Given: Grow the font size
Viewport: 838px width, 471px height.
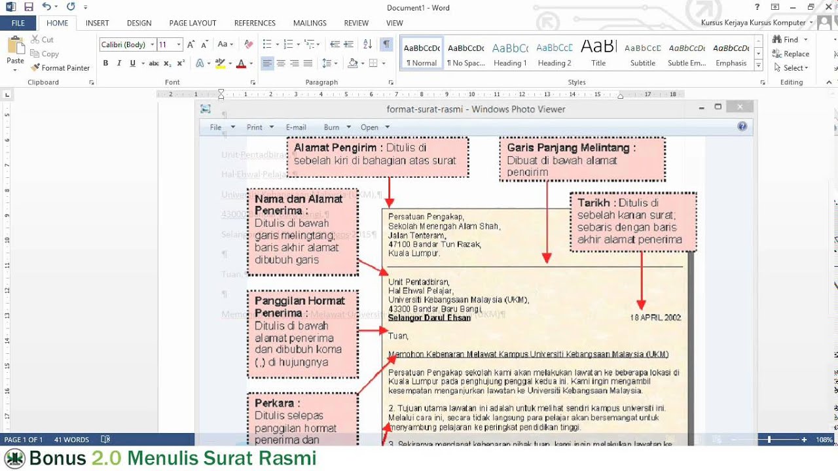Looking at the screenshot, I should point(191,44).
